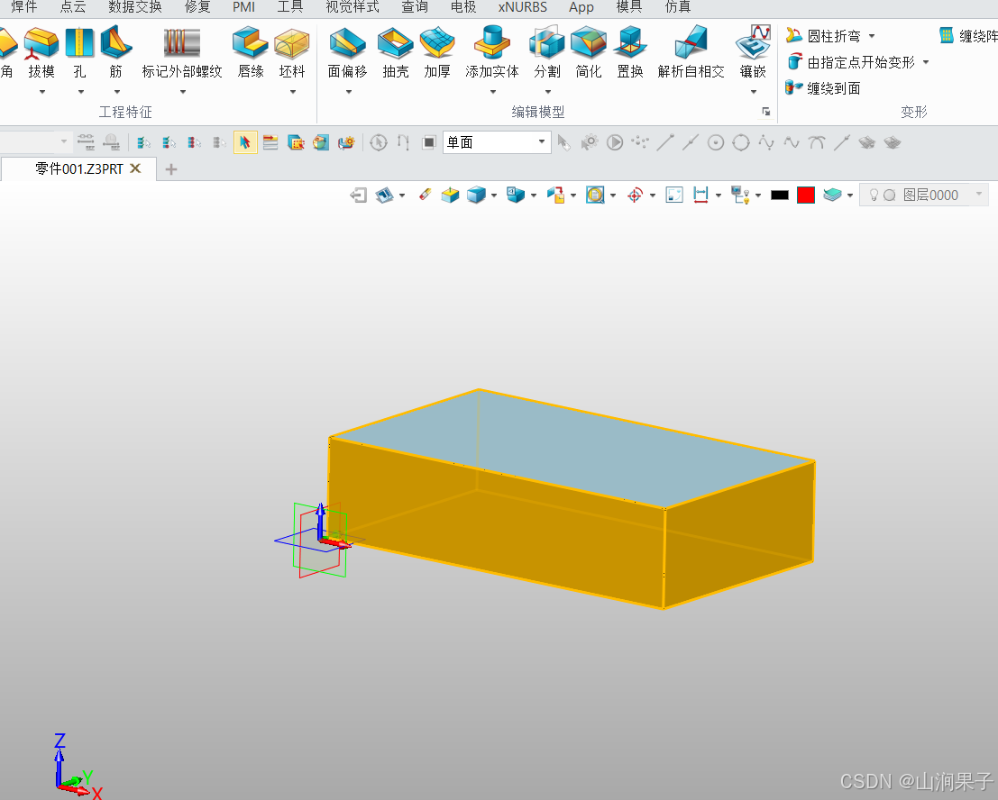Expand the 拔模 dropdown arrow
Screen dimensions: 998x800
tap(42, 92)
